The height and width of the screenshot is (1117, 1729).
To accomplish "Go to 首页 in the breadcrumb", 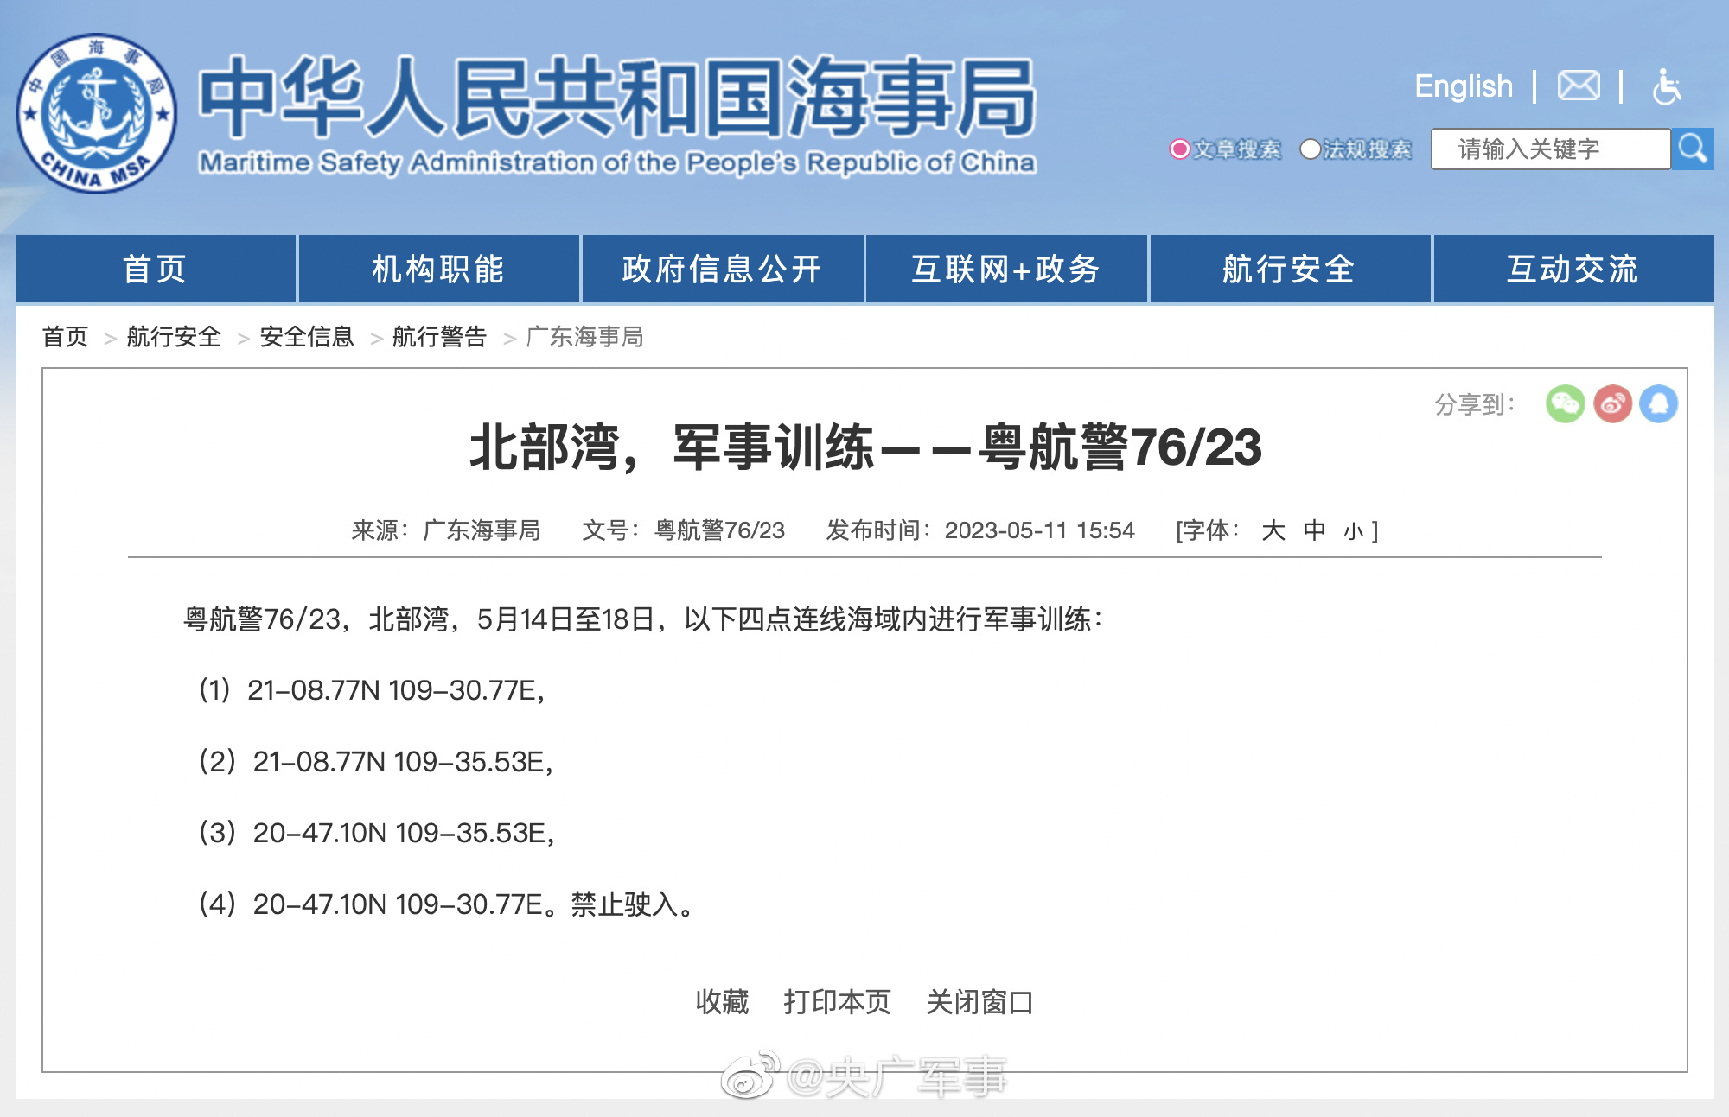I will (x=65, y=337).
